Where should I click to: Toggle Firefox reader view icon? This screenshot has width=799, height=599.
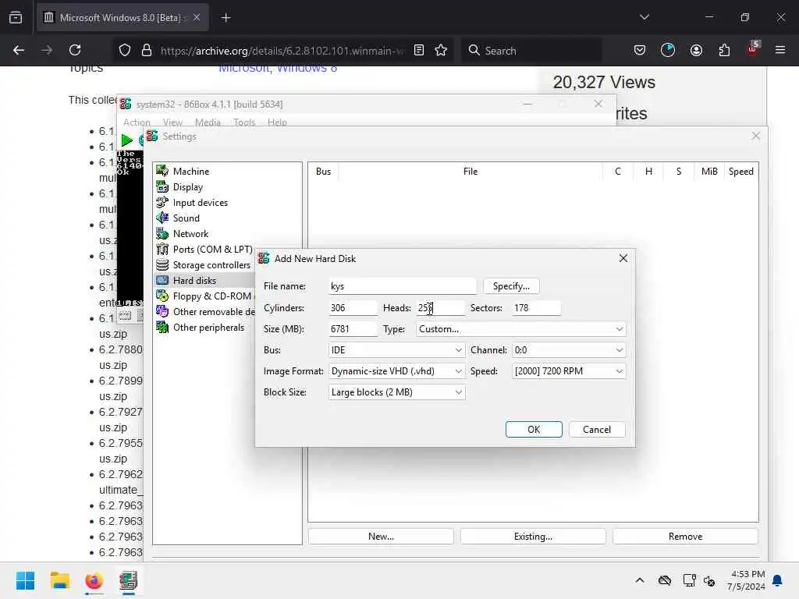point(419,50)
